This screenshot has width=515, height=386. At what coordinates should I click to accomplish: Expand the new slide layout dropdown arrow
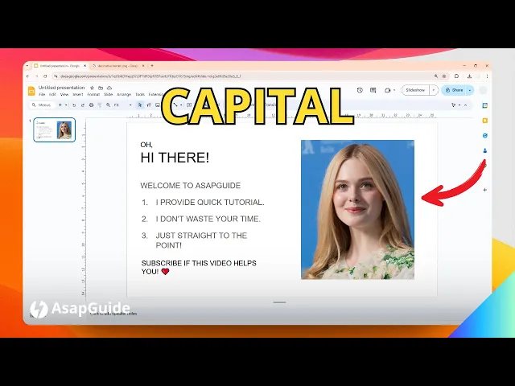(x=66, y=105)
